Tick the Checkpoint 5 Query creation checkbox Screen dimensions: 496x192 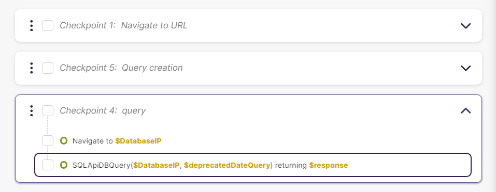(x=48, y=68)
